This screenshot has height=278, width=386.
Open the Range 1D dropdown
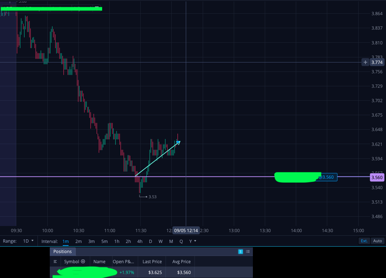pos(28,241)
